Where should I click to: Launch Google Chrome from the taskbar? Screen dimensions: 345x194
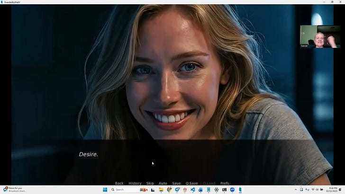coord(169,190)
